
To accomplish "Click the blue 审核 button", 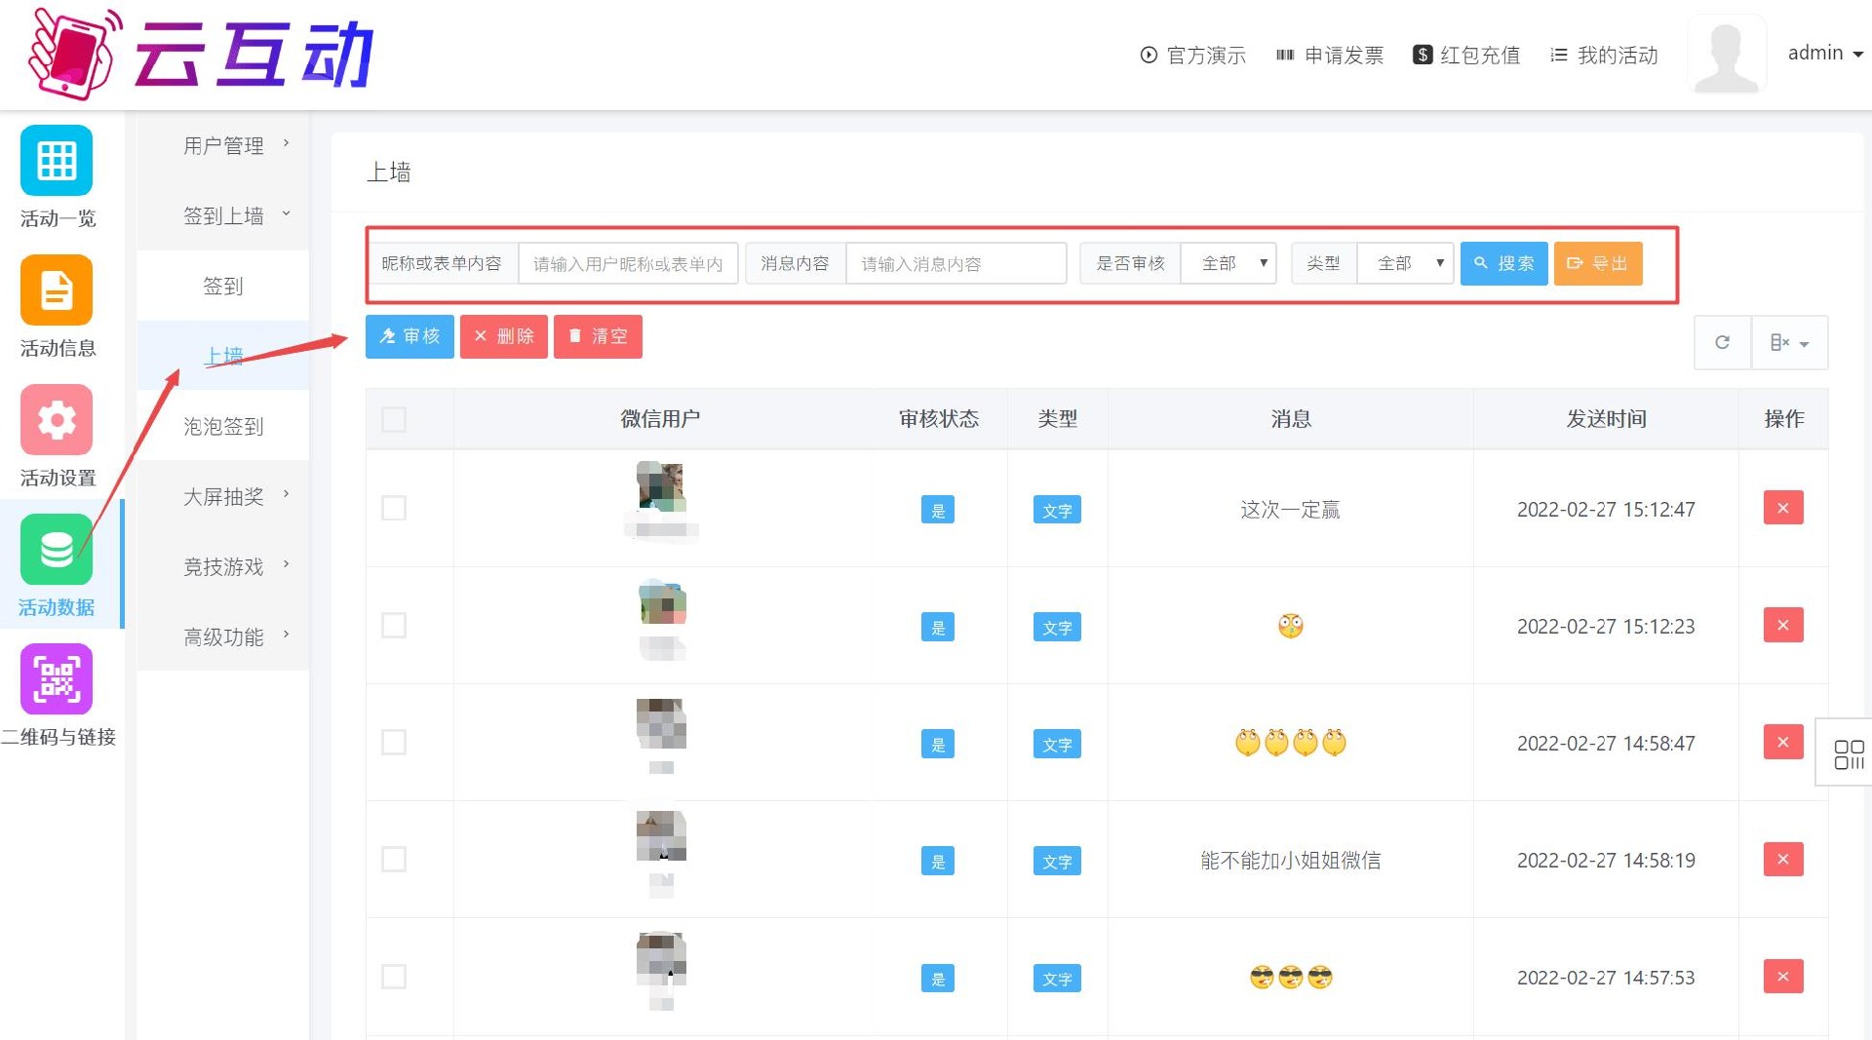I will click(x=409, y=336).
